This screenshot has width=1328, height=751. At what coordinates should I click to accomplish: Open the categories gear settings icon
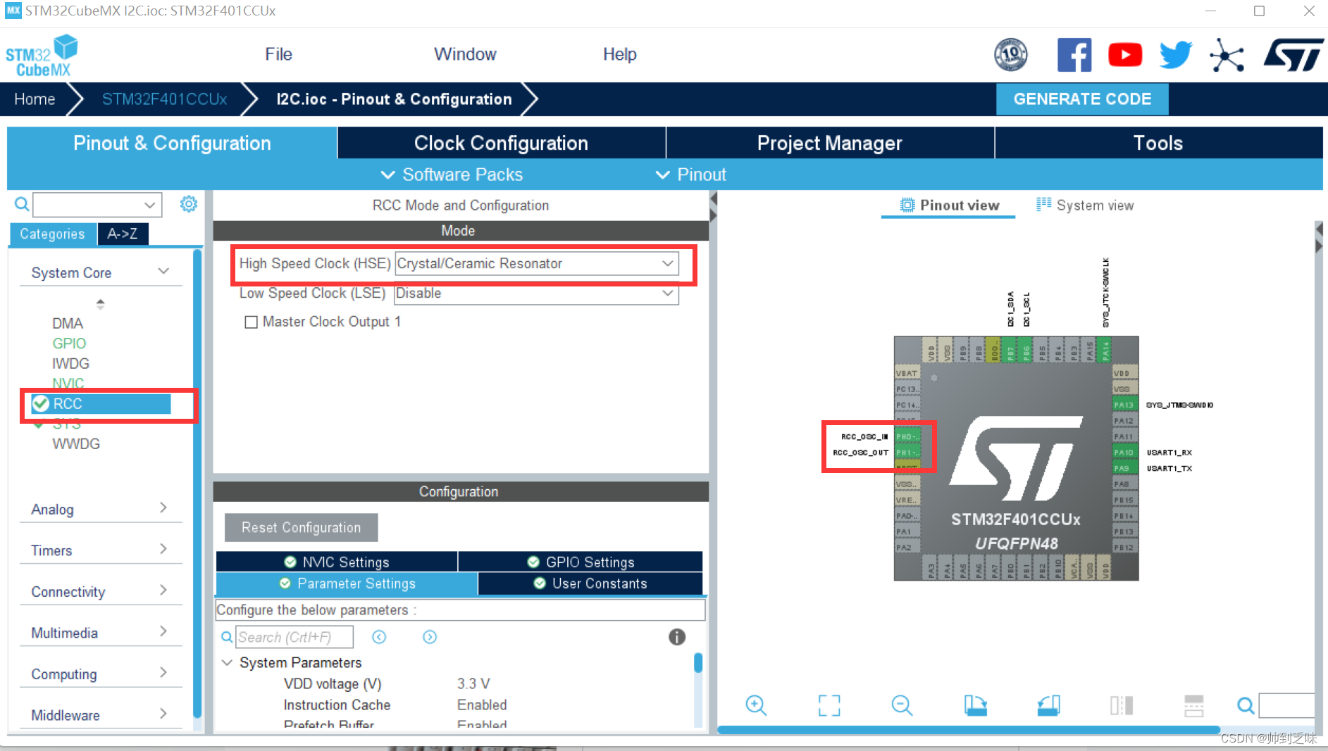click(x=188, y=204)
